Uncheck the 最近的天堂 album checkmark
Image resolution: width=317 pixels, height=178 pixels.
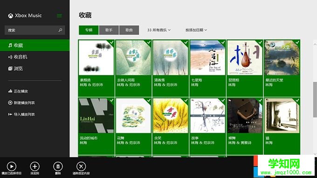[297, 42]
